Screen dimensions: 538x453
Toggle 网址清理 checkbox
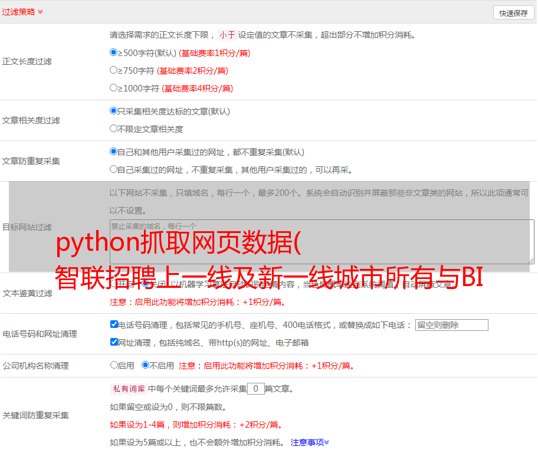click(x=114, y=342)
